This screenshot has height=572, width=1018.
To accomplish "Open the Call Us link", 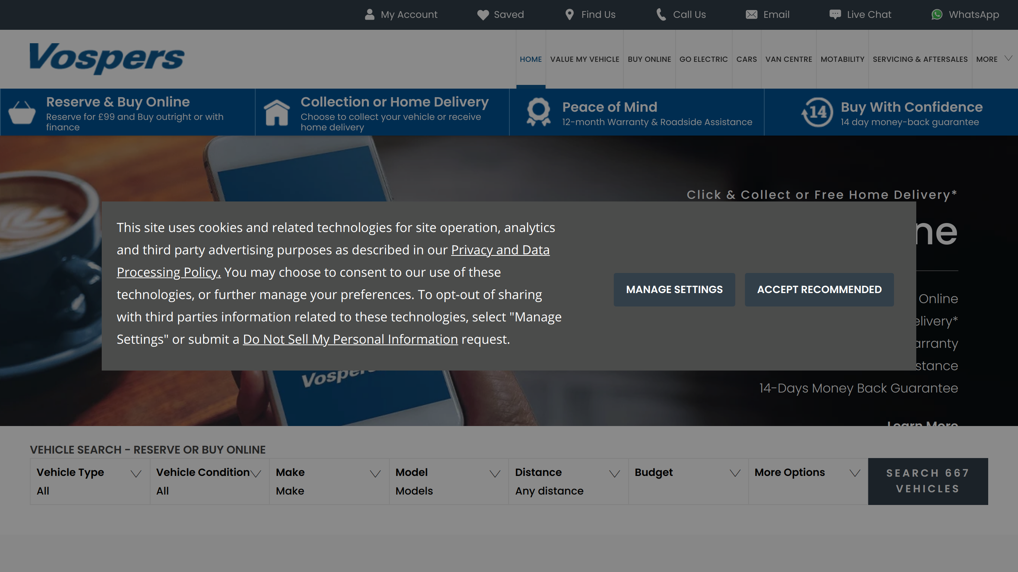I will pos(681,15).
